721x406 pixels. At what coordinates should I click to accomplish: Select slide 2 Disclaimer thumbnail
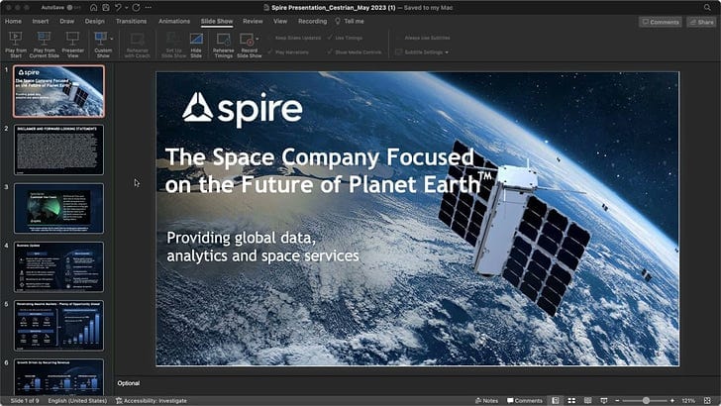(x=58, y=150)
